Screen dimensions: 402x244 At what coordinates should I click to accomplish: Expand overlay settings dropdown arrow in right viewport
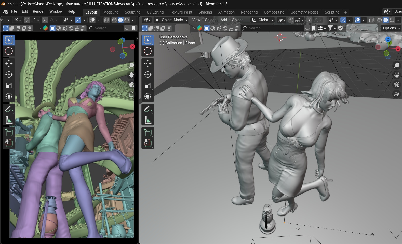[364, 20]
